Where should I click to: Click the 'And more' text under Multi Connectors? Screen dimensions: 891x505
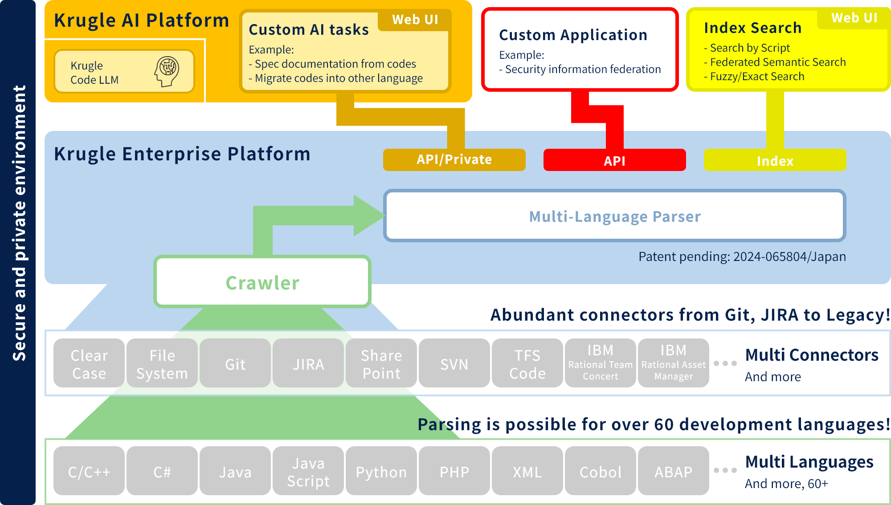tap(773, 377)
